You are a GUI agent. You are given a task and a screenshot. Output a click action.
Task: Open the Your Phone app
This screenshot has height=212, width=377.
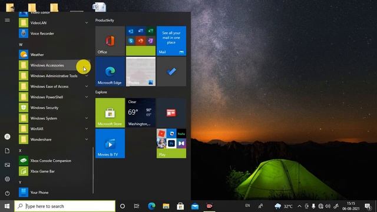(54, 193)
